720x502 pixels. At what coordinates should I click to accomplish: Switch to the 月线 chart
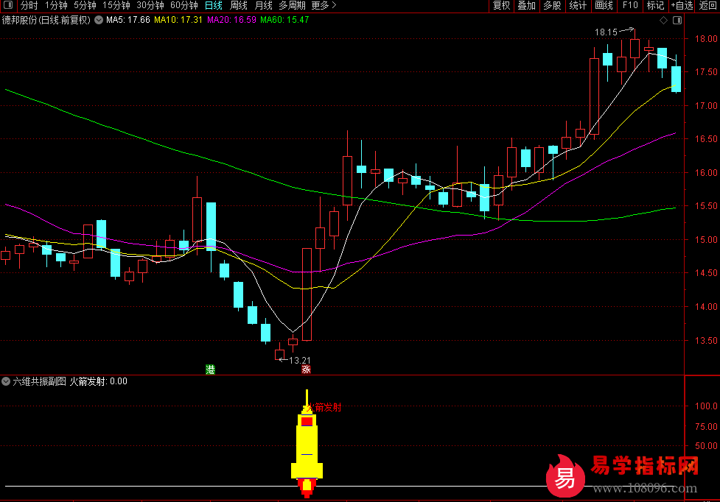click(x=263, y=5)
